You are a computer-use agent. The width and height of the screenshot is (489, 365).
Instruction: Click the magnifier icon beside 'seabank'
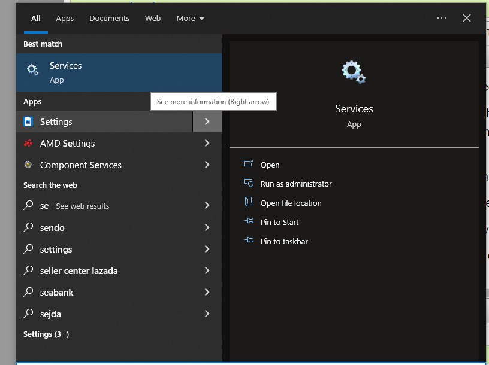28,291
